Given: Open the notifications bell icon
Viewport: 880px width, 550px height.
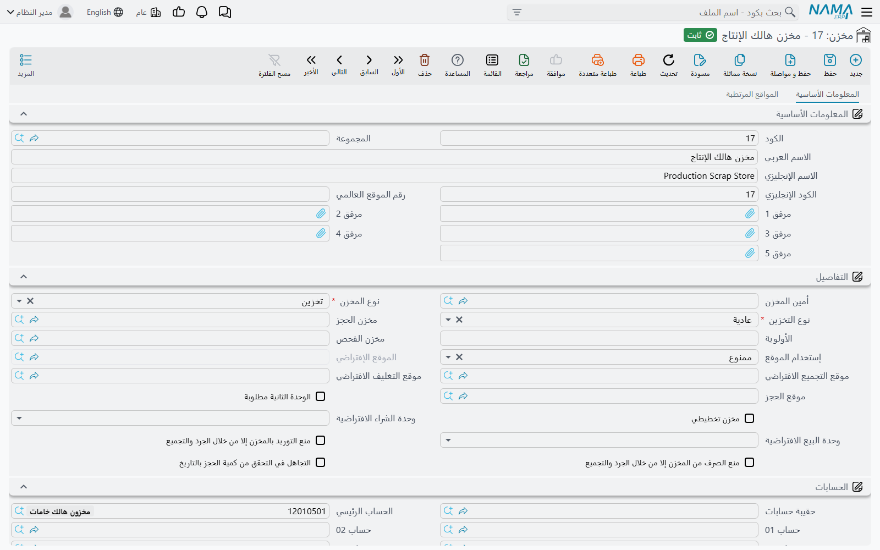Looking at the screenshot, I should point(202,12).
